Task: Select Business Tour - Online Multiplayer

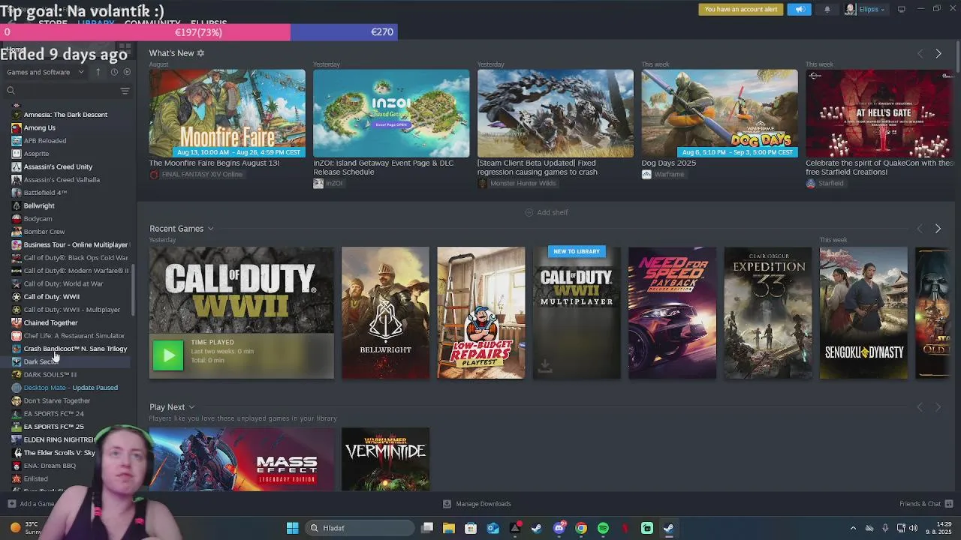Action: 75,244
